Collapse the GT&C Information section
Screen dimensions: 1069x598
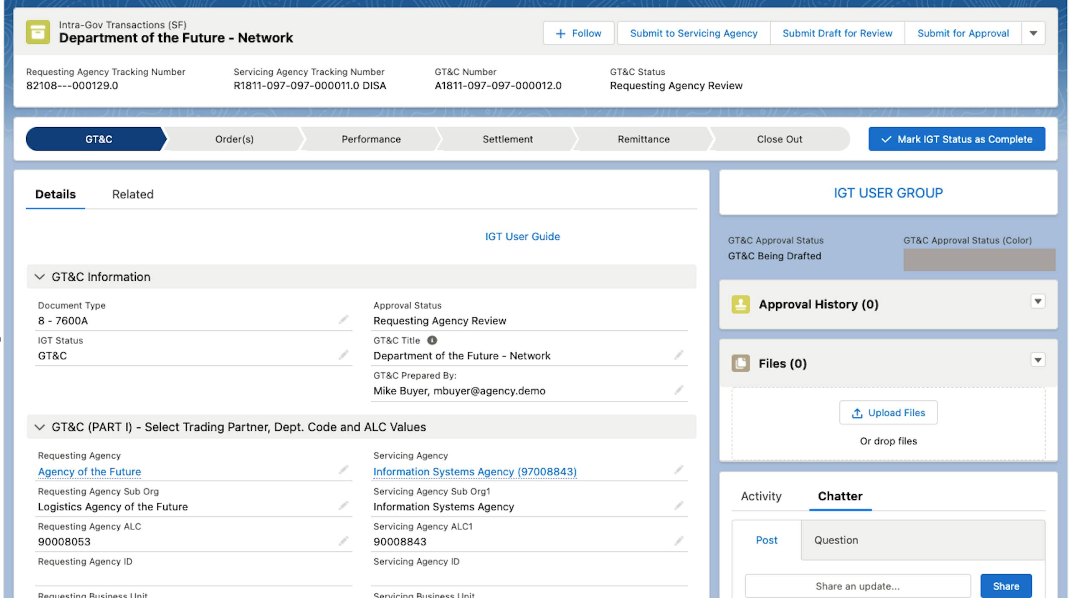(x=40, y=277)
